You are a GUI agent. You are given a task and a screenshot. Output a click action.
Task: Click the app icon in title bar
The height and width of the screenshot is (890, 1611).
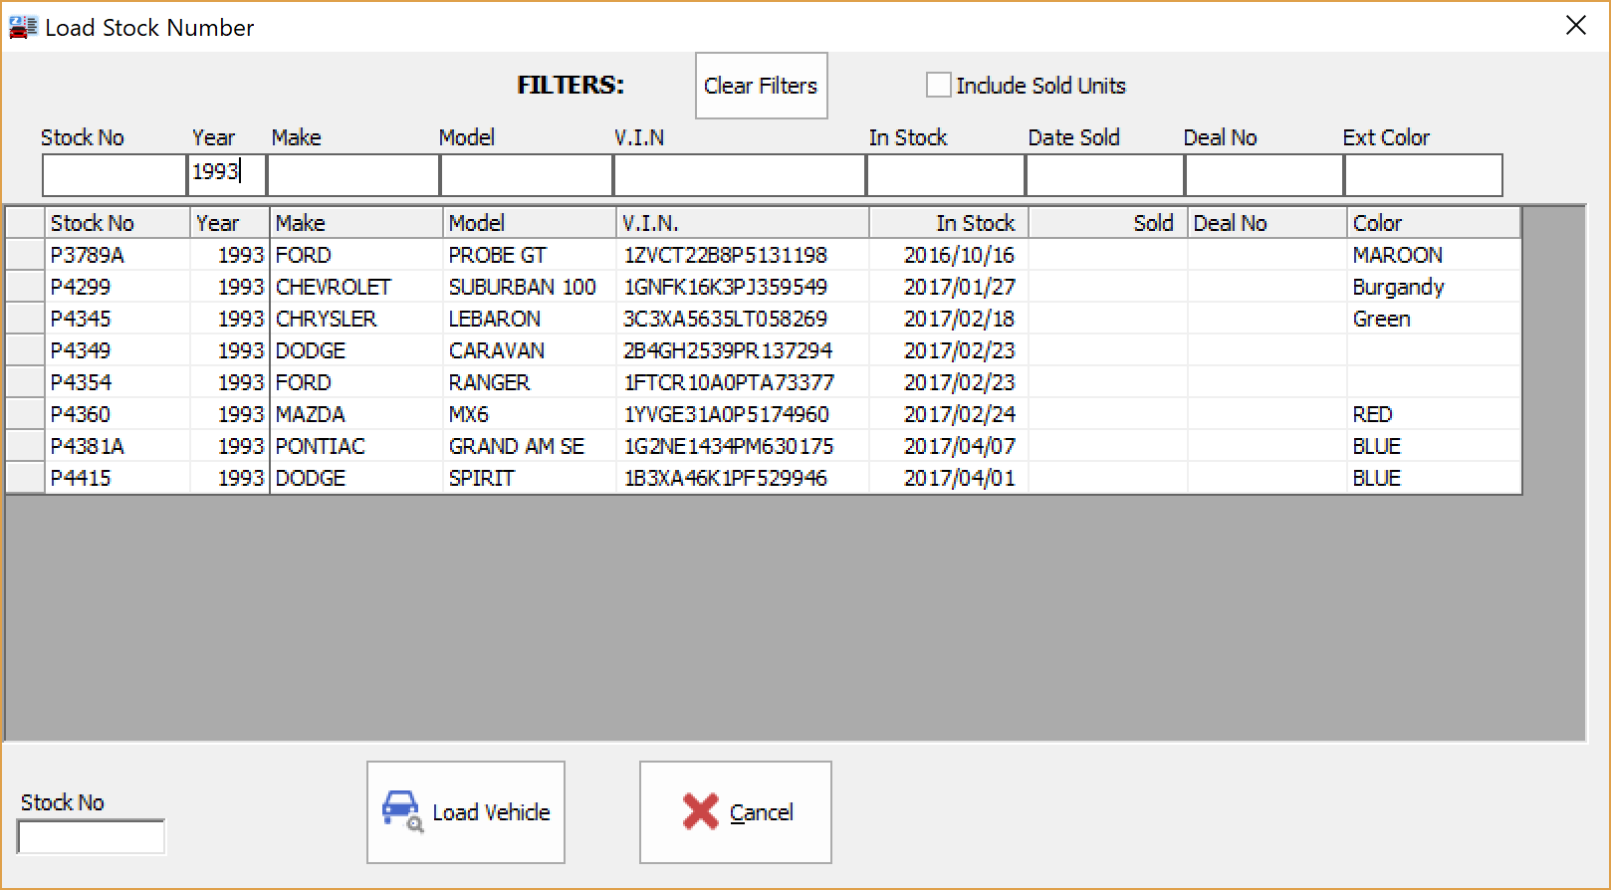pyautogui.click(x=22, y=27)
